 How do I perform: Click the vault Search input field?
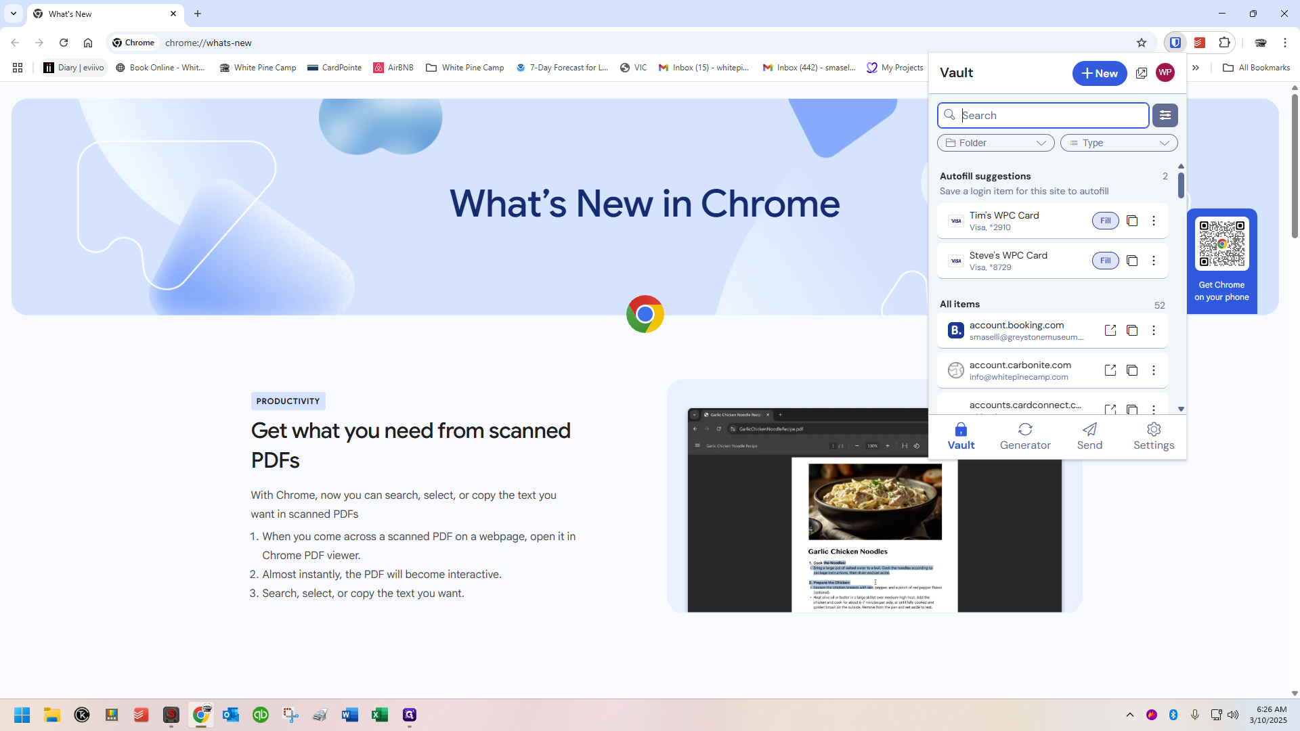(x=1043, y=115)
